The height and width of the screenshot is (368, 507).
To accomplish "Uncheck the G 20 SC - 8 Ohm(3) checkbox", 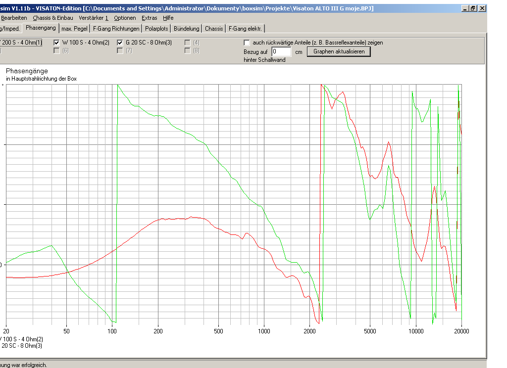I will [x=120, y=43].
